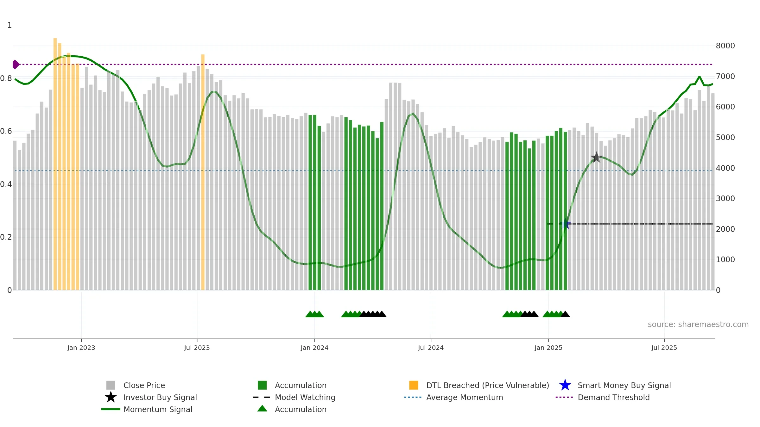
Task: Click the black Investor Buy Signal star in legend
Action: [111, 397]
